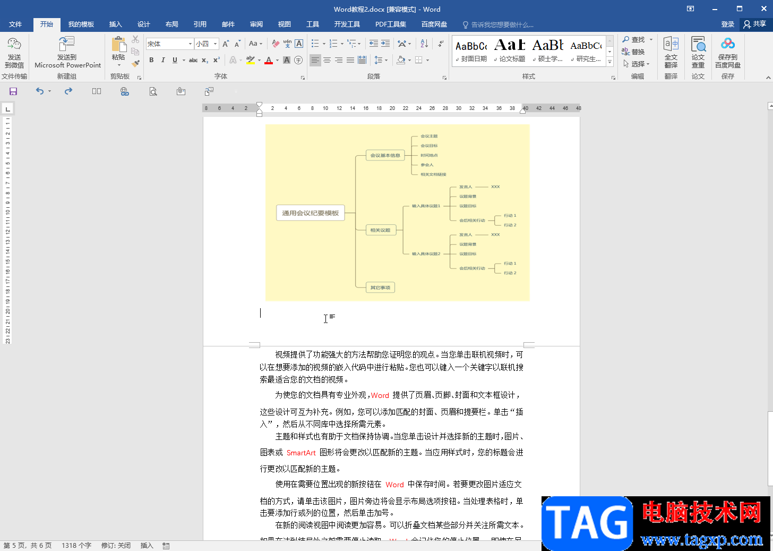The height and width of the screenshot is (551, 773).
Task: Increase paragraph indent
Action: 385,44
